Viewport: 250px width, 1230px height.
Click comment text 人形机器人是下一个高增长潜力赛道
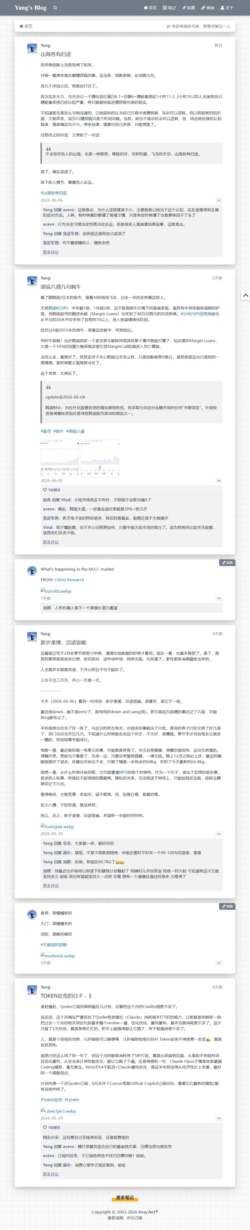[x=86, y=608]
